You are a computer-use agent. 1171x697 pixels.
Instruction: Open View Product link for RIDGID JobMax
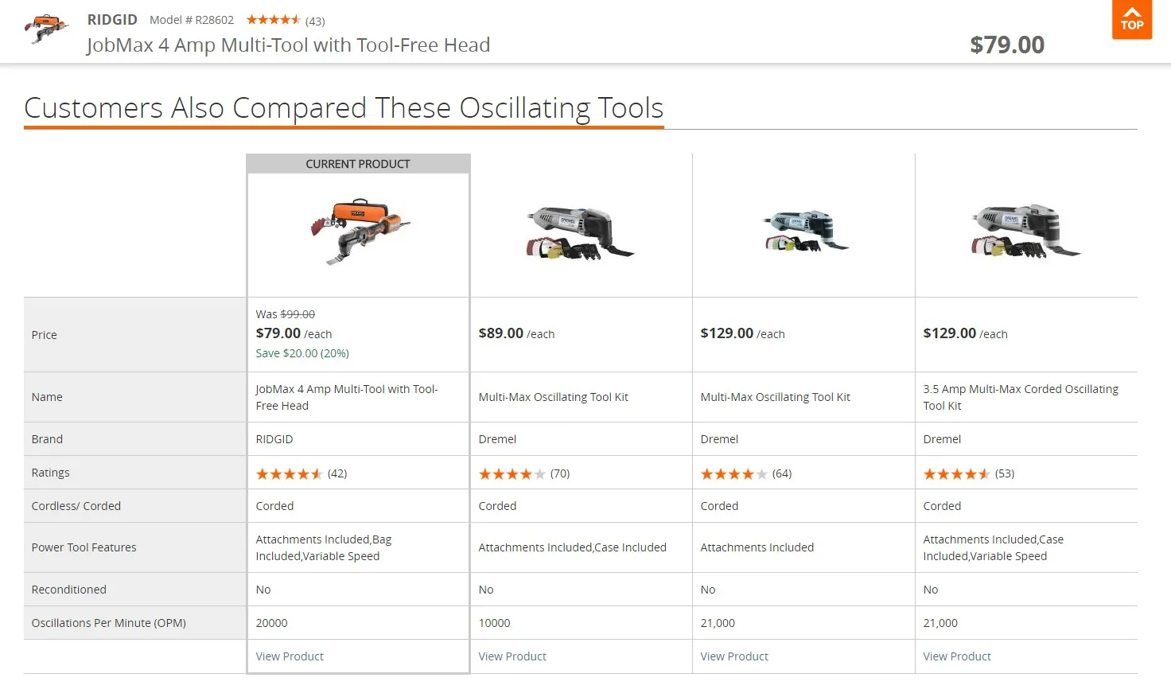pos(290,656)
